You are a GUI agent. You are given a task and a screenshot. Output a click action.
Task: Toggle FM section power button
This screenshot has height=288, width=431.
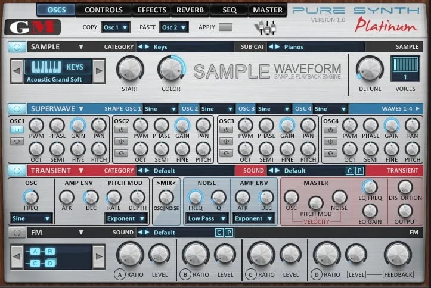point(17,233)
